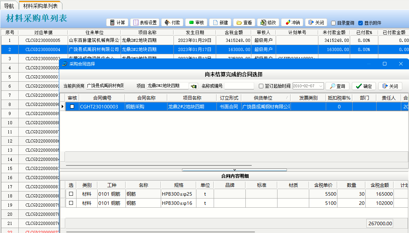Click the 付款 payment toolbar button

tap(172, 23)
